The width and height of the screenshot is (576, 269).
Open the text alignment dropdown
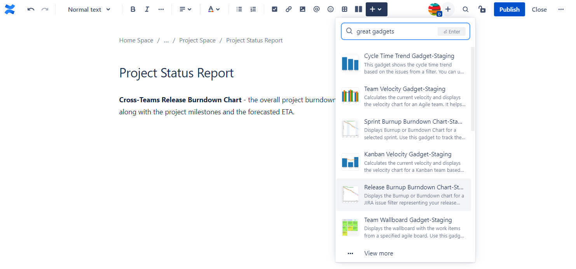click(185, 9)
